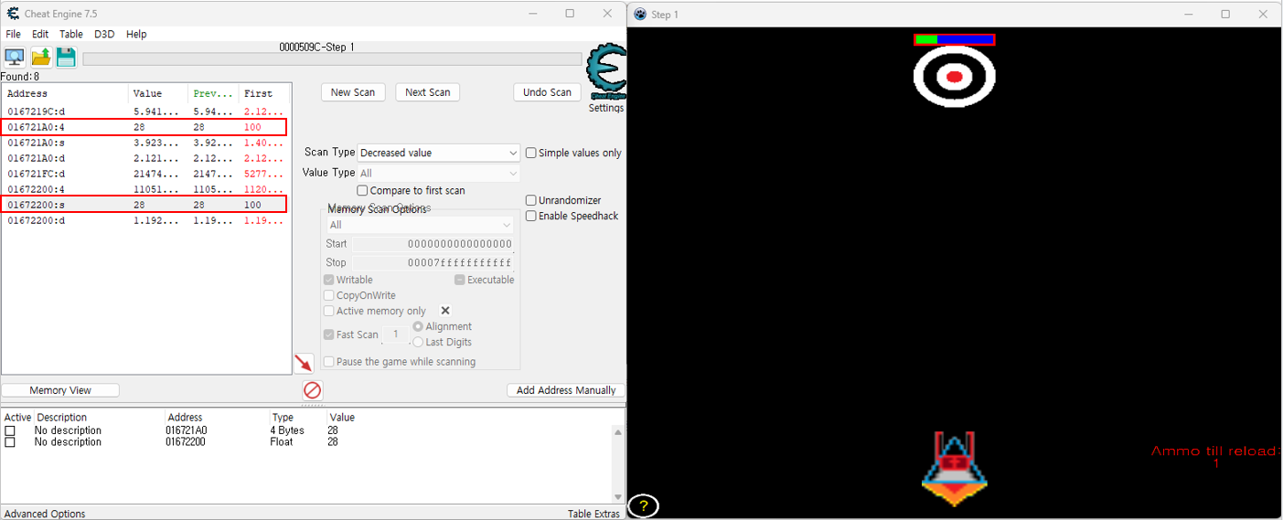Activate the 01672200 Float entry checkbox
The image size is (1283, 520).
point(10,442)
